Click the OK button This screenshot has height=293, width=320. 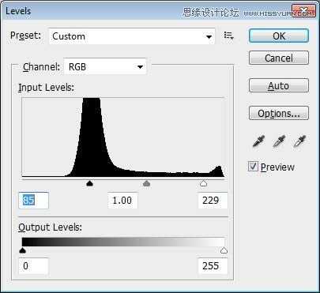pos(279,36)
